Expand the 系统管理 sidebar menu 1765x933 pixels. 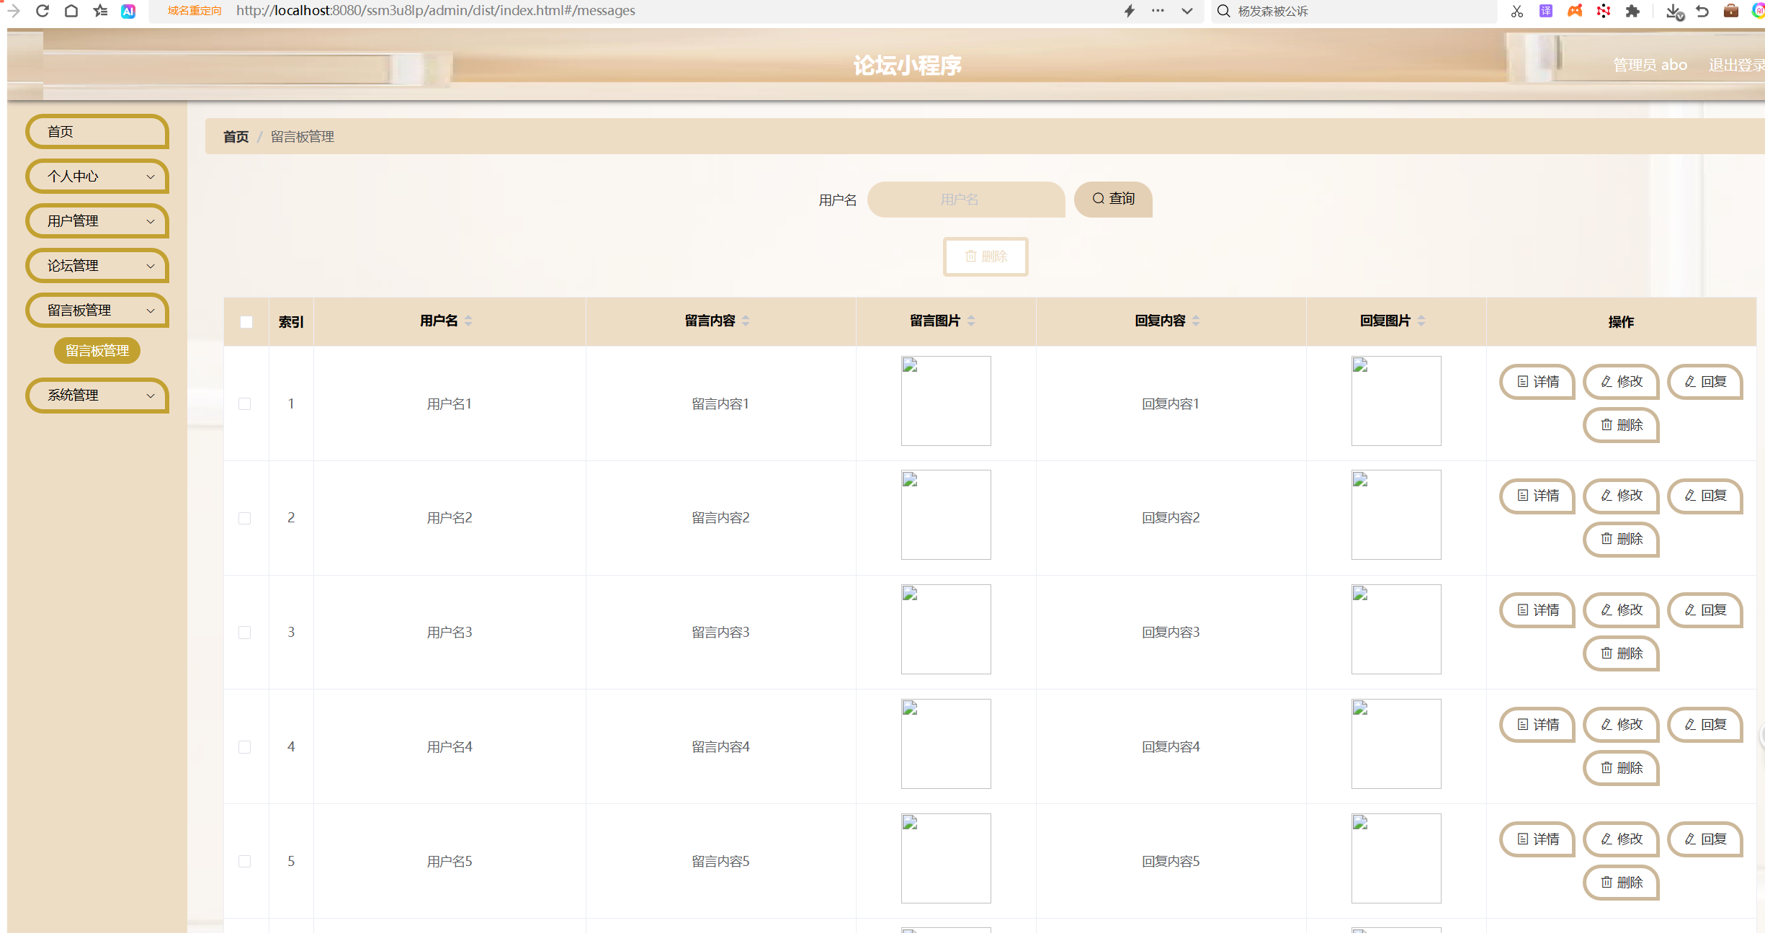point(97,396)
